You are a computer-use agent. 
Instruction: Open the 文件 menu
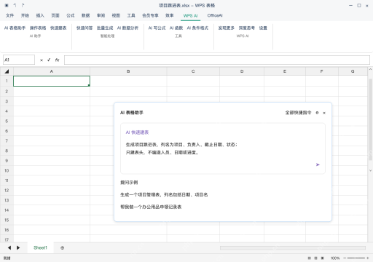9,15
